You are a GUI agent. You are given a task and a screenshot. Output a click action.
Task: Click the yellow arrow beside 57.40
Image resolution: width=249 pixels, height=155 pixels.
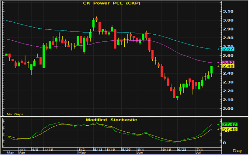pyautogui.click(x=218, y=130)
